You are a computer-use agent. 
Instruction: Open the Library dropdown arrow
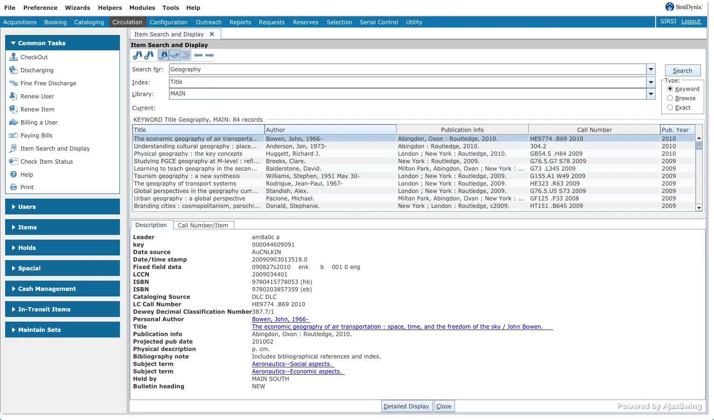point(651,94)
